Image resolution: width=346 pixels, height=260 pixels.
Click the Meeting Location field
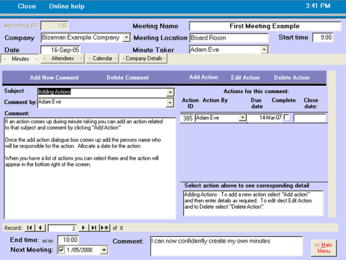(x=229, y=38)
